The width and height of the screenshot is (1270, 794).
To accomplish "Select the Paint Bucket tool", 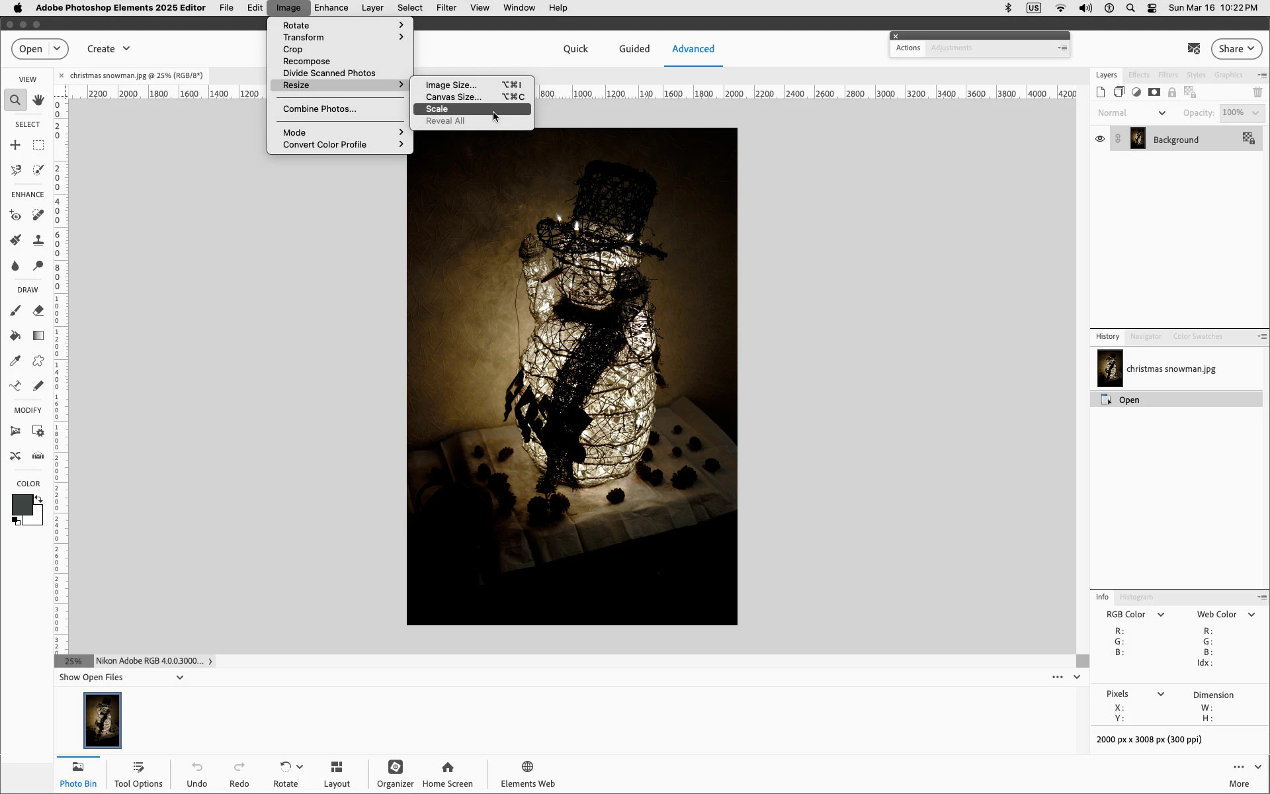I will 15,335.
